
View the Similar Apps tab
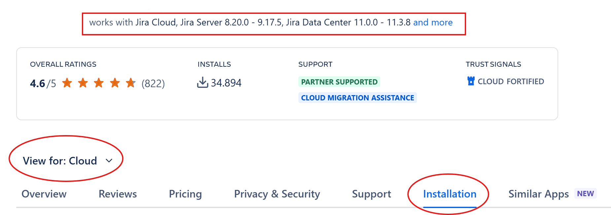coord(538,194)
